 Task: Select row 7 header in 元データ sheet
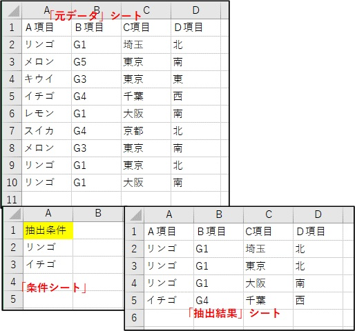pos(12,131)
